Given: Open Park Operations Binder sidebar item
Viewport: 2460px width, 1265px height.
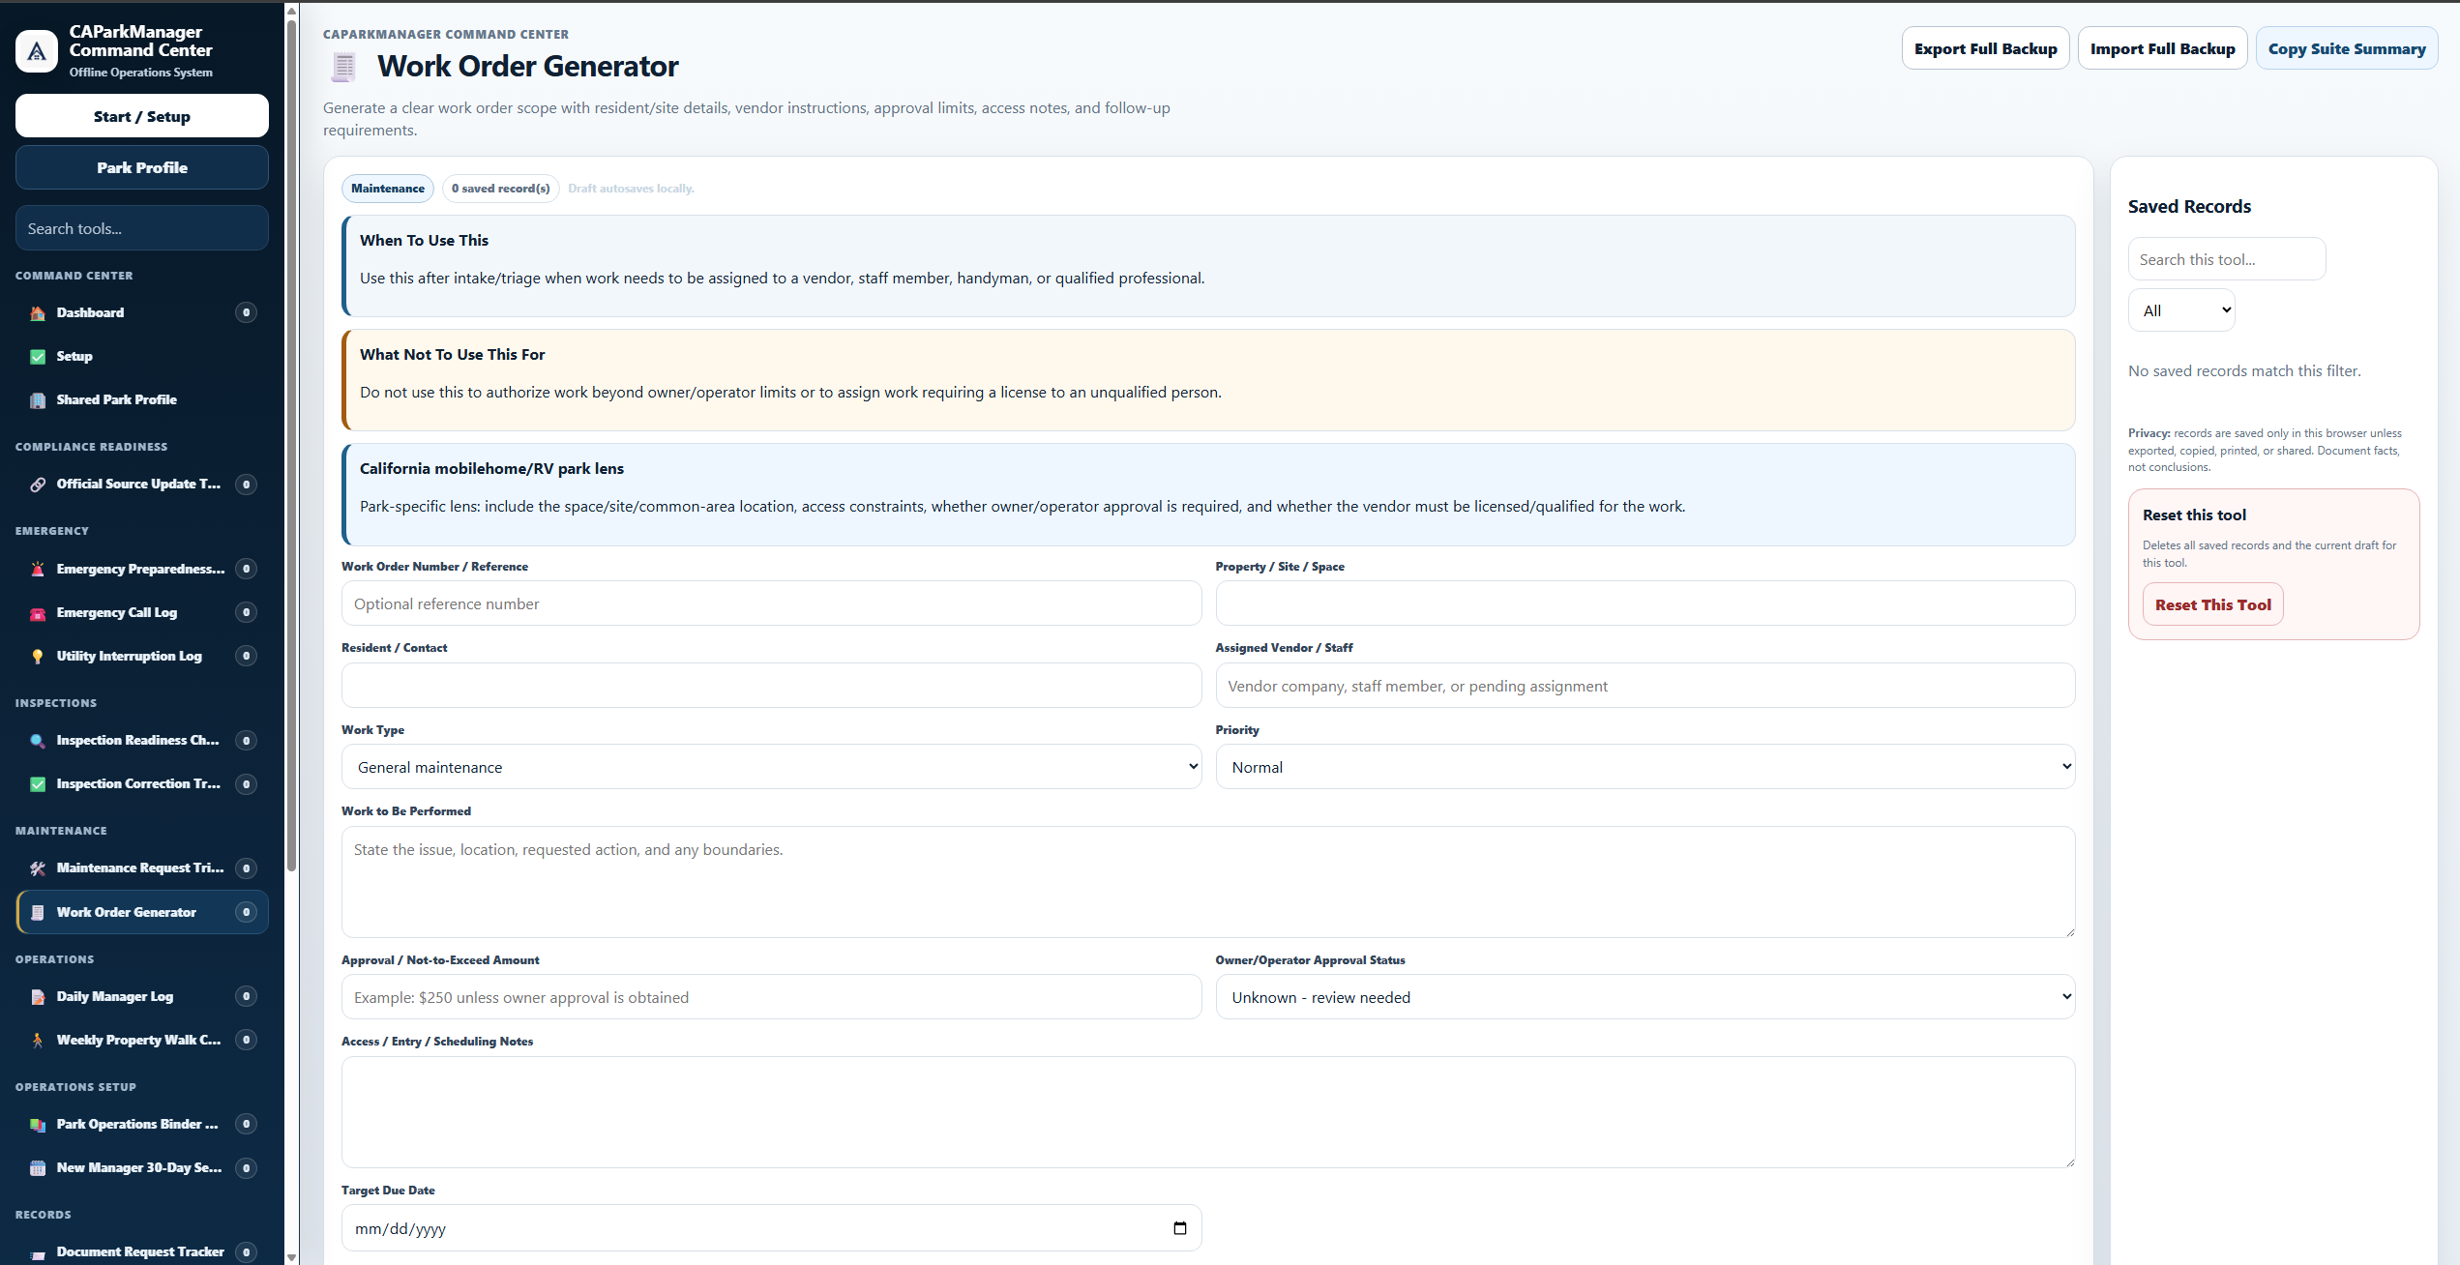Looking at the screenshot, I should [142, 1124].
